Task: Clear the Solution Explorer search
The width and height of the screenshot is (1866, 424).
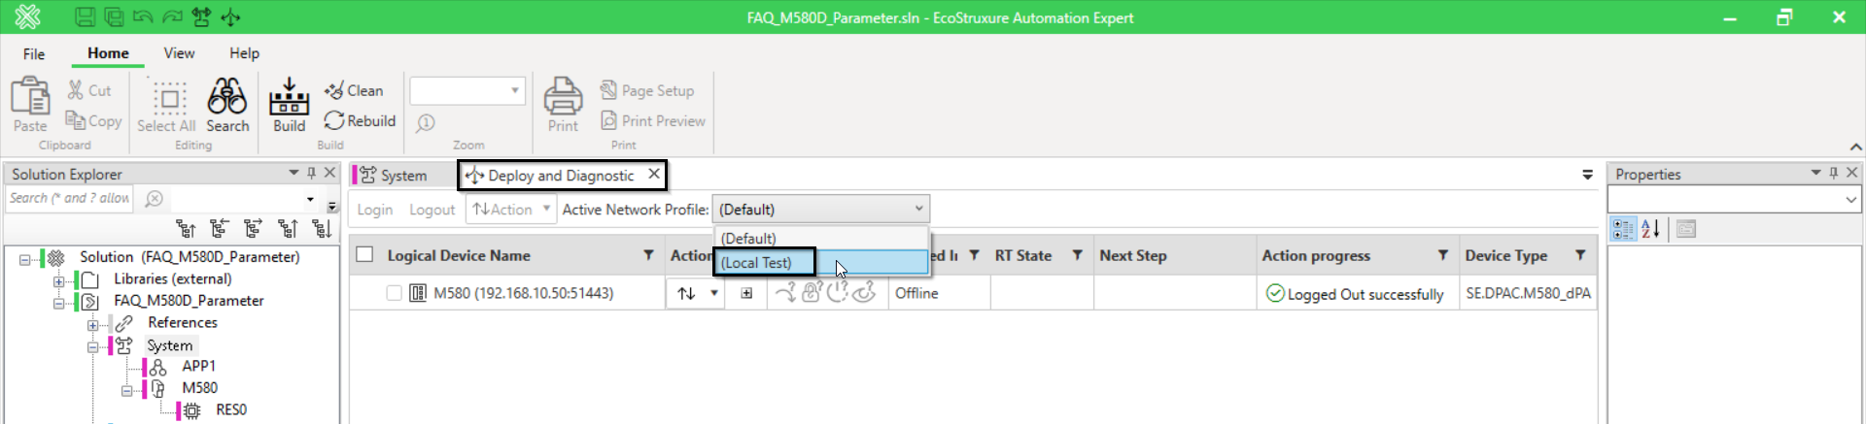Action: coord(154,199)
